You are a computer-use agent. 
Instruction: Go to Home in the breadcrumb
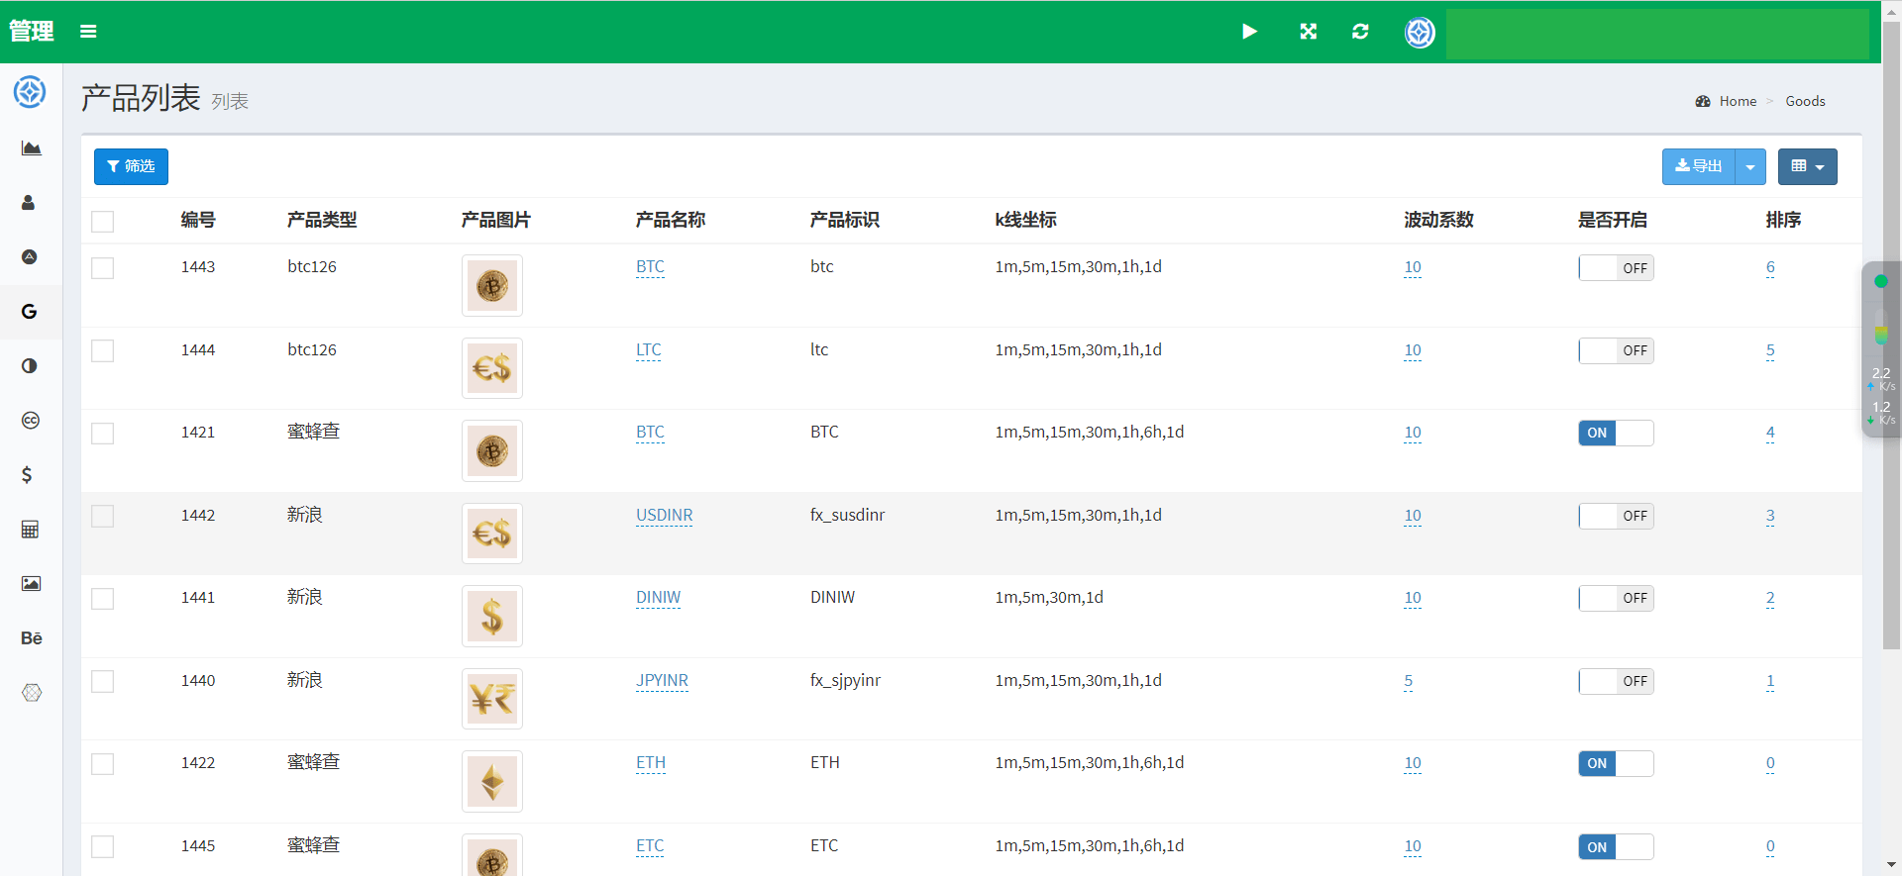tap(1738, 101)
